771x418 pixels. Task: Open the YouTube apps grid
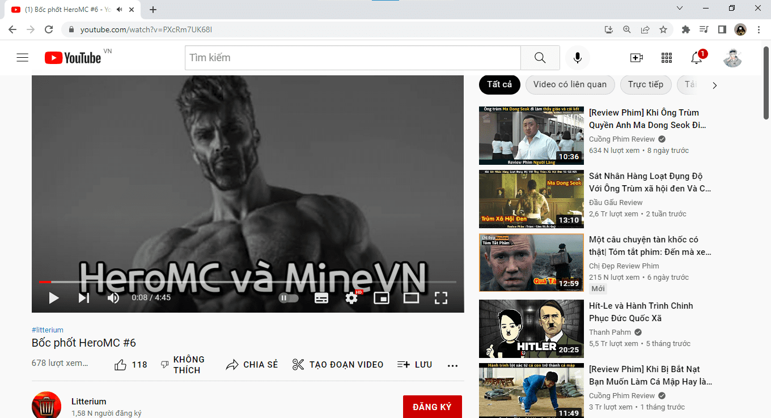[667, 58]
